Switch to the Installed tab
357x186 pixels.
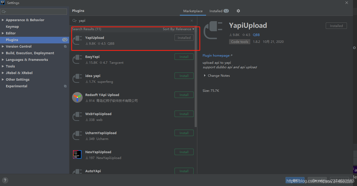(219, 11)
